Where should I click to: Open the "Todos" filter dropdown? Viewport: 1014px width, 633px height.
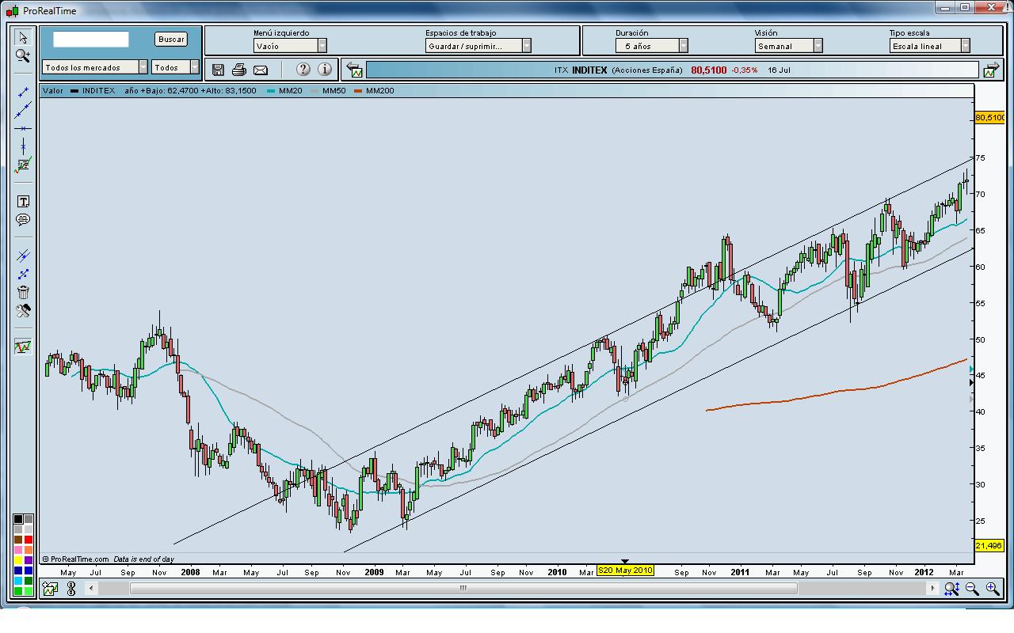pyautogui.click(x=176, y=67)
